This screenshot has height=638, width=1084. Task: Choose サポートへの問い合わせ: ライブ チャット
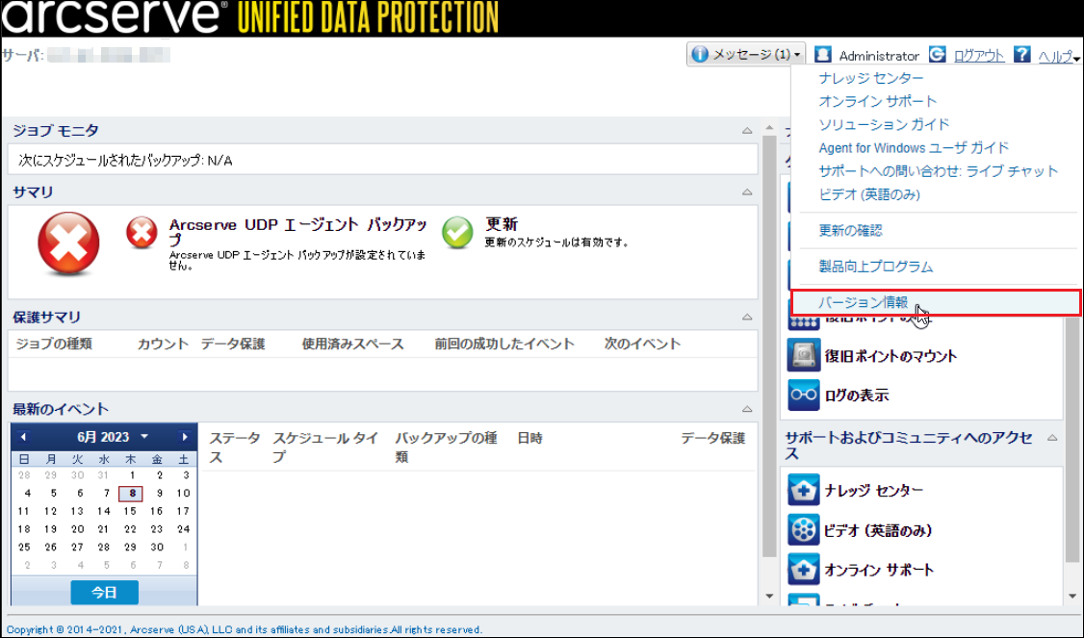tap(939, 171)
